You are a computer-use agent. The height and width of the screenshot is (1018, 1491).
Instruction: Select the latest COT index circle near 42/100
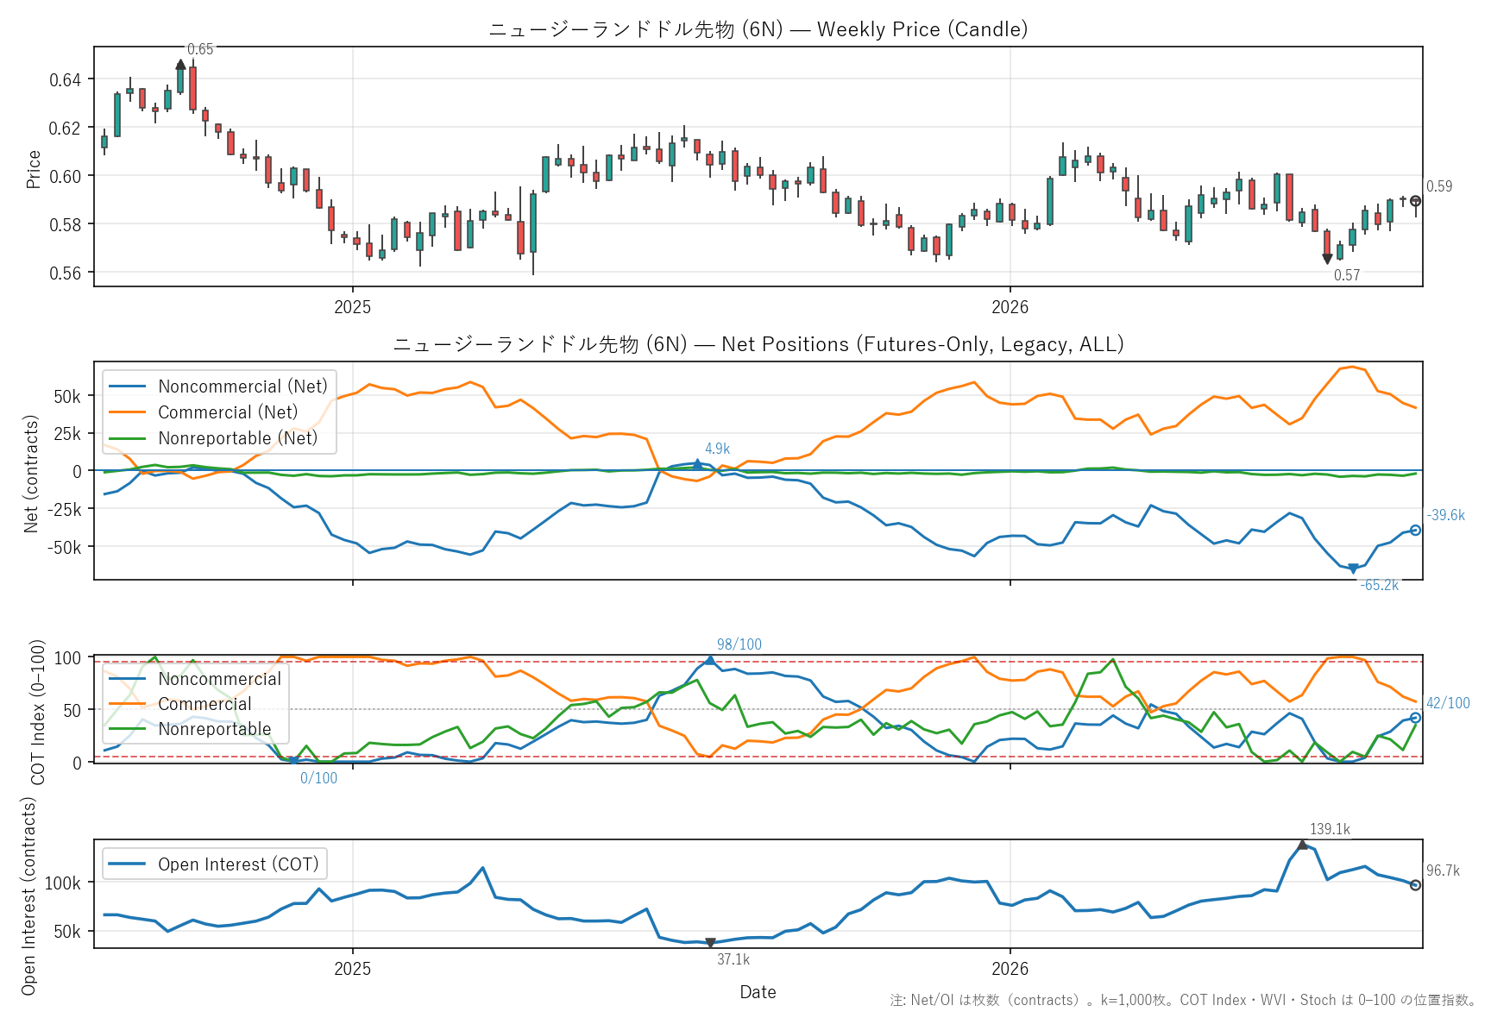coord(1415,718)
